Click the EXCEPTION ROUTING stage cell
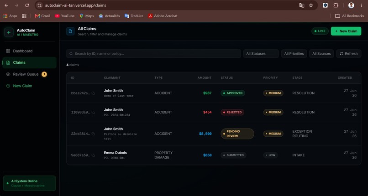The image size is (368, 196). pyautogui.click(x=302, y=134)
